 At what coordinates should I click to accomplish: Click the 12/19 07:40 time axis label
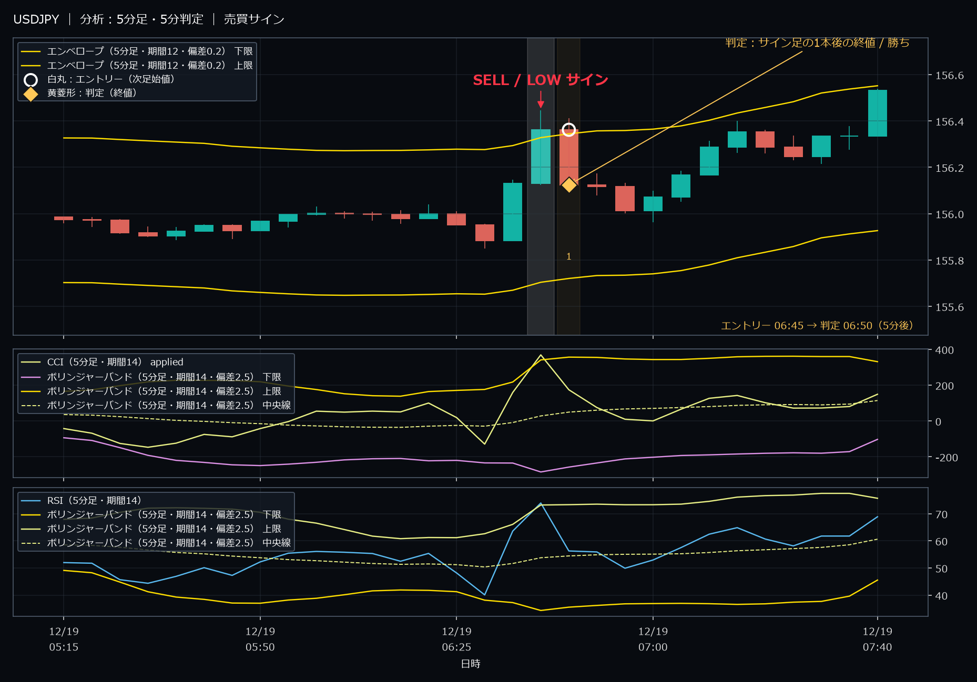[x=877, y=639]
